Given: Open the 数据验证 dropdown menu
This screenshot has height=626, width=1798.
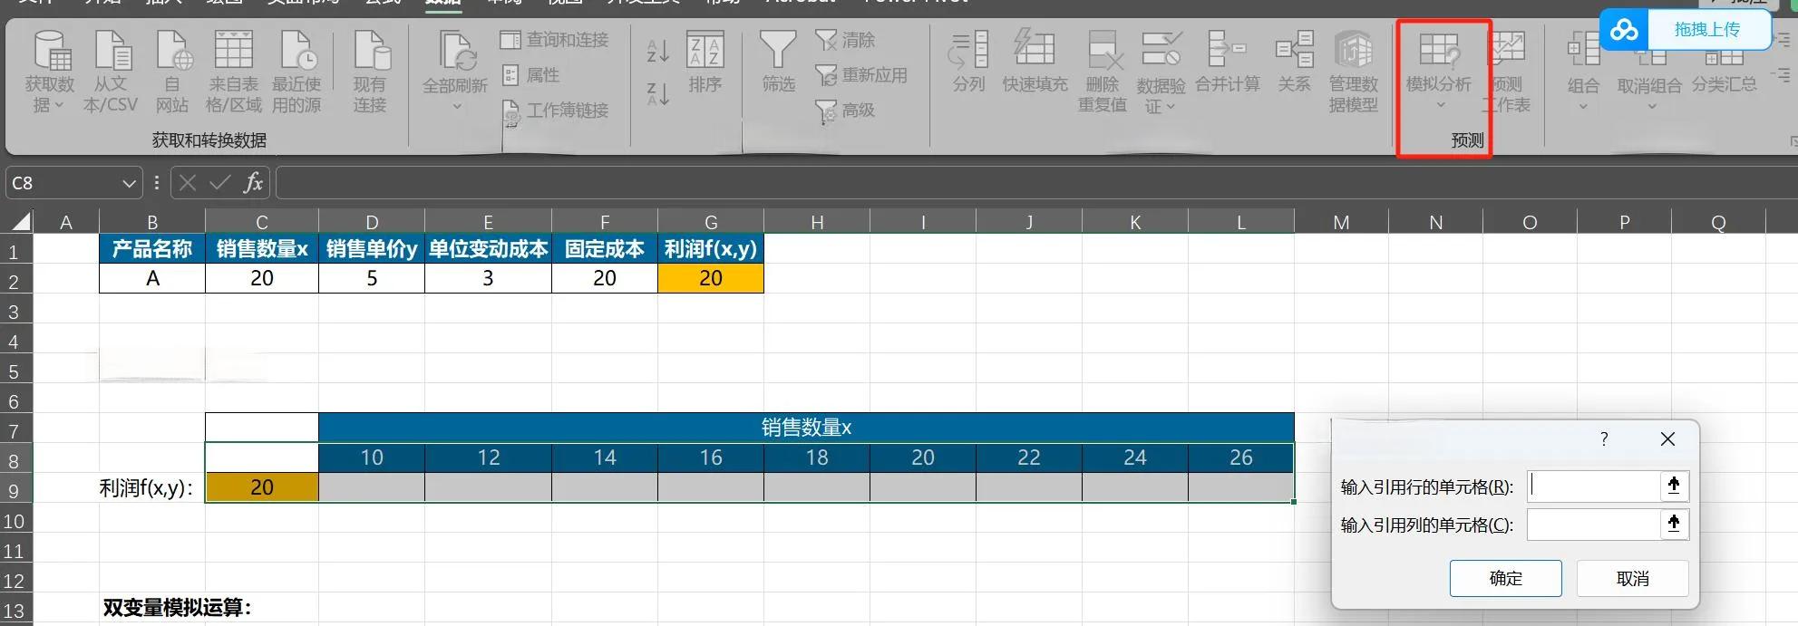Looking at the screenshot, I should click(1161, 106).
